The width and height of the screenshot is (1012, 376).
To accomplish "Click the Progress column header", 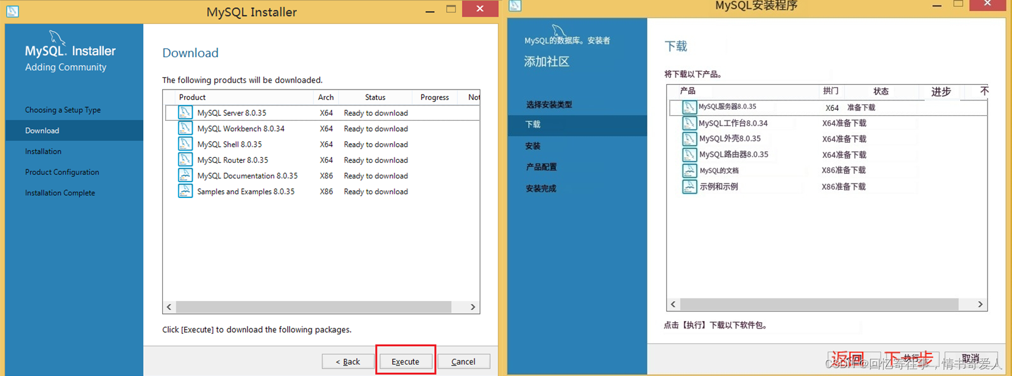I will [x=435, y=97].
